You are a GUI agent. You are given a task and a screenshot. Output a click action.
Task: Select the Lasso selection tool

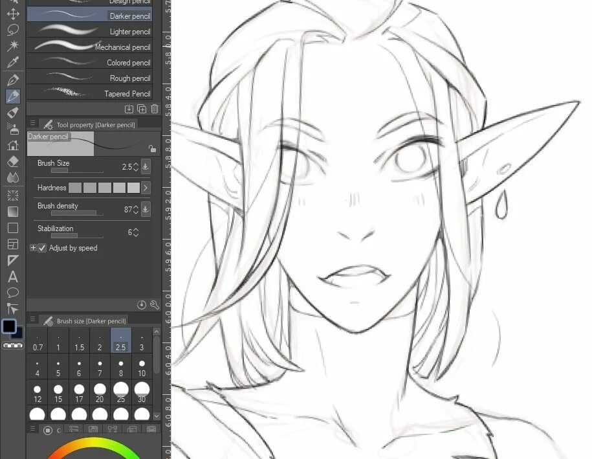coord(13,30)
